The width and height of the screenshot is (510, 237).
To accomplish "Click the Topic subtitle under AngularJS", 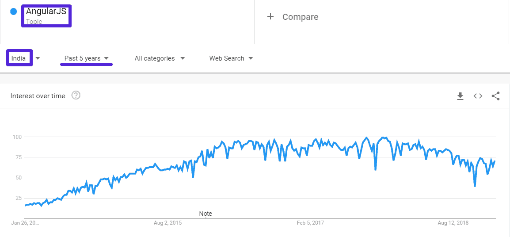I will coord(34,22).
